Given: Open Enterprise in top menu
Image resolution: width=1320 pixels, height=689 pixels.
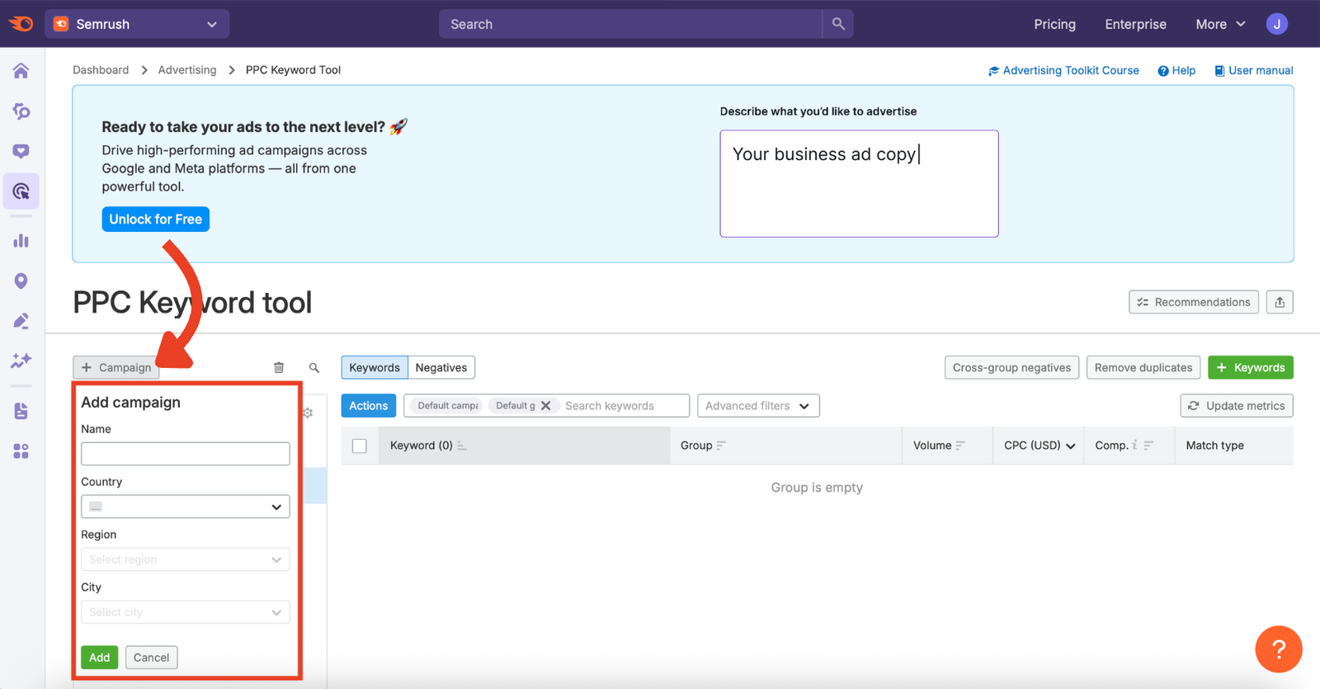Looking at the screenshot, I should coord(1135,24).
